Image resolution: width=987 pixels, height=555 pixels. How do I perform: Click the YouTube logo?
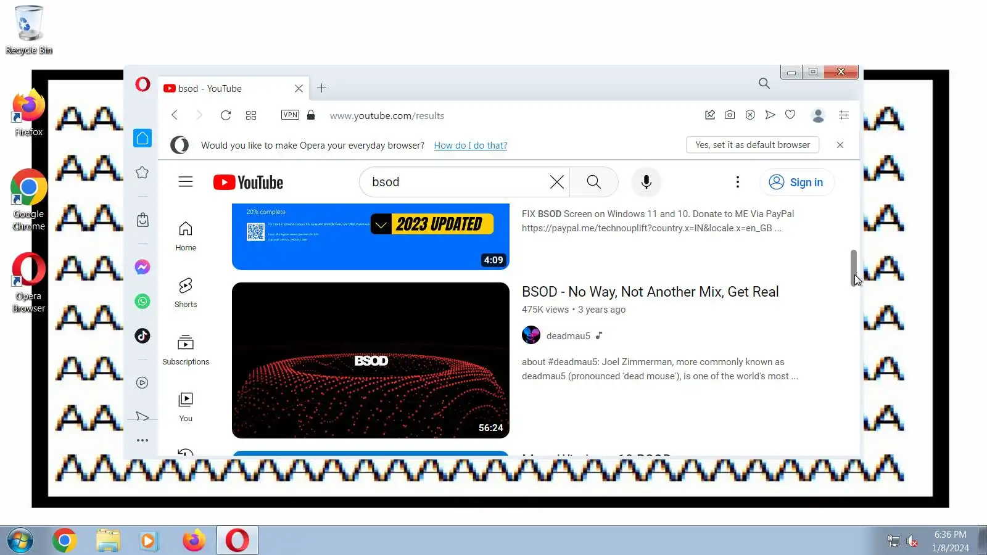tap(248, 183)
